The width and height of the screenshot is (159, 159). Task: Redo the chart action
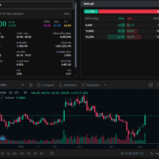(111, 85)
